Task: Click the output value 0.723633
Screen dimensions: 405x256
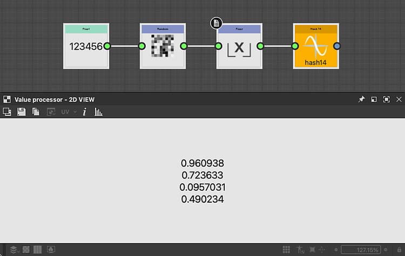Action: [202, 175]
